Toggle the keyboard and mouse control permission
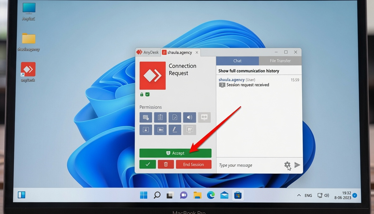 click(x=146, y=117)
